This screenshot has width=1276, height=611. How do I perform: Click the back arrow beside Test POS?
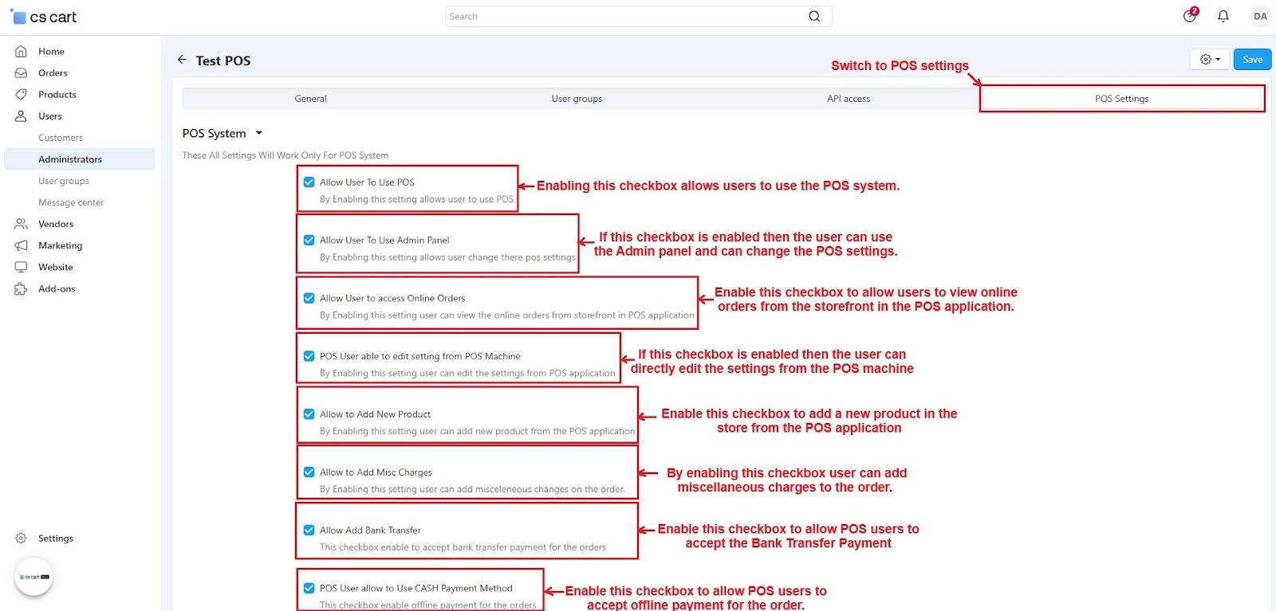[182, 60]
